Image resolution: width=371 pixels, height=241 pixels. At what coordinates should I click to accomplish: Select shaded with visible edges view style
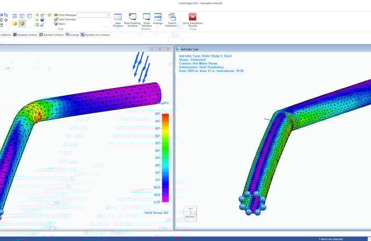pos(22,24)
